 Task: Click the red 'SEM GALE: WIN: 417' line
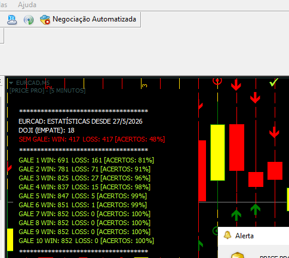(x=92, y=139)
